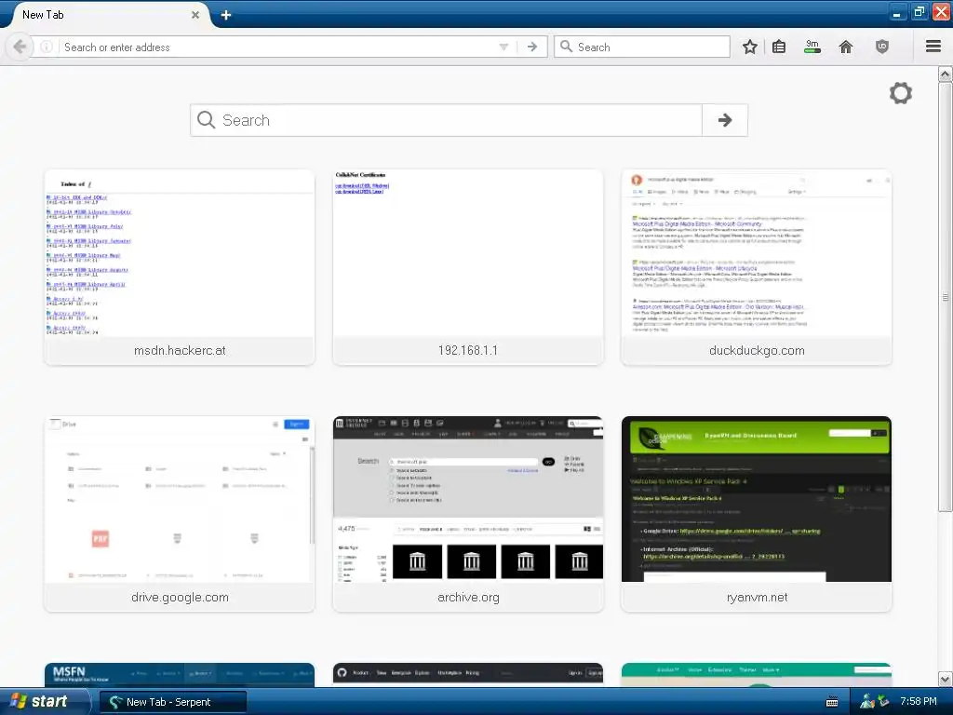
Task: Select New Tab - Serpent taskbar button
Action: [x=173, y=702]
